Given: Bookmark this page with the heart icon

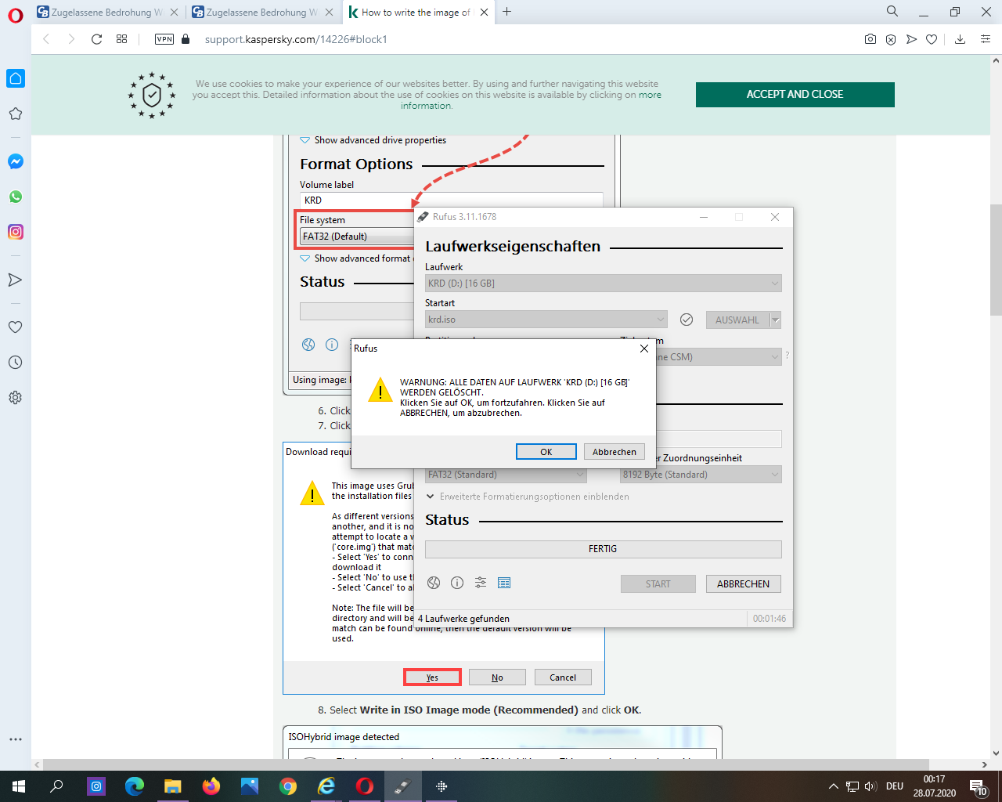Looking at the screenshot, I should (x=932, y=39).
